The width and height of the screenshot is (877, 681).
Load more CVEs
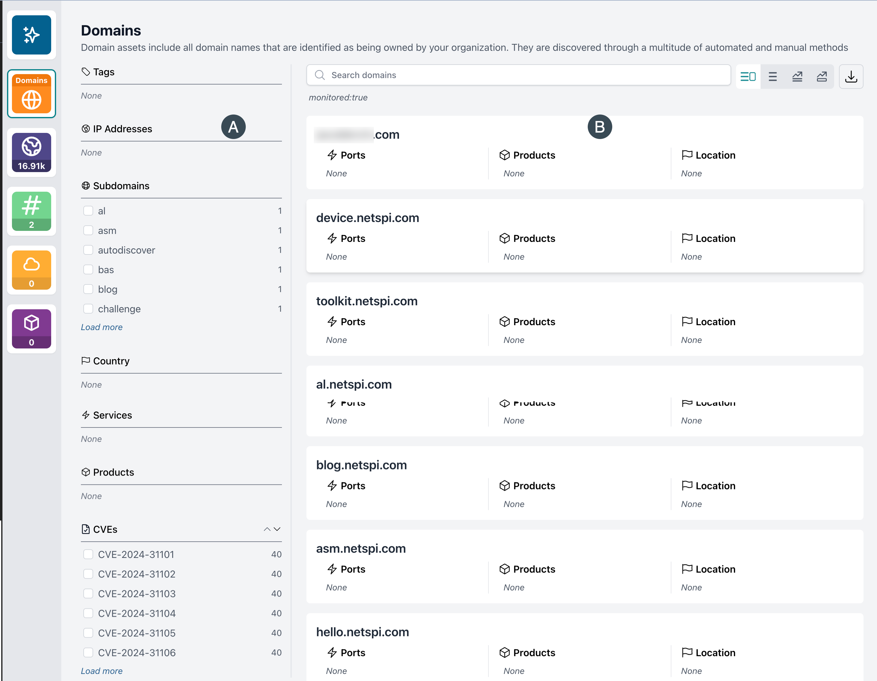(102, 671)
